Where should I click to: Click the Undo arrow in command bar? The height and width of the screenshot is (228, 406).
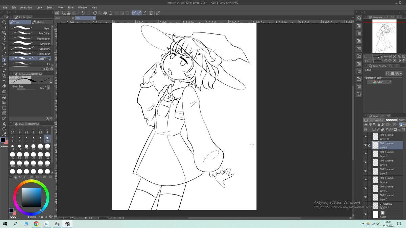(x=83, y=13)
